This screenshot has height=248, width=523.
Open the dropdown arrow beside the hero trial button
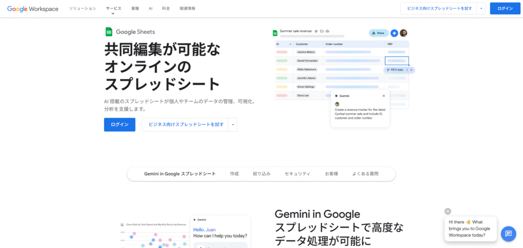click(x=233, y=125)
